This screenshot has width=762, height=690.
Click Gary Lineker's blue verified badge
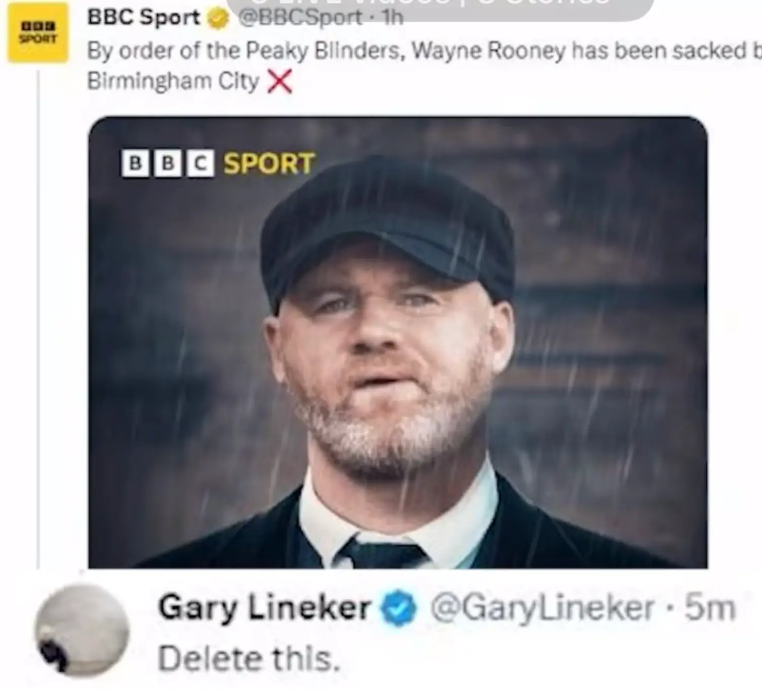[399, 609]
